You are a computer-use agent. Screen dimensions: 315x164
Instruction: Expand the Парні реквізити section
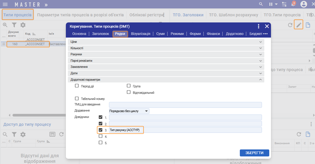[x=166, y=61]
